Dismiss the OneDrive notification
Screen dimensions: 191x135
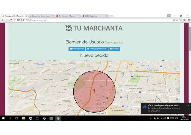[188, 105]
